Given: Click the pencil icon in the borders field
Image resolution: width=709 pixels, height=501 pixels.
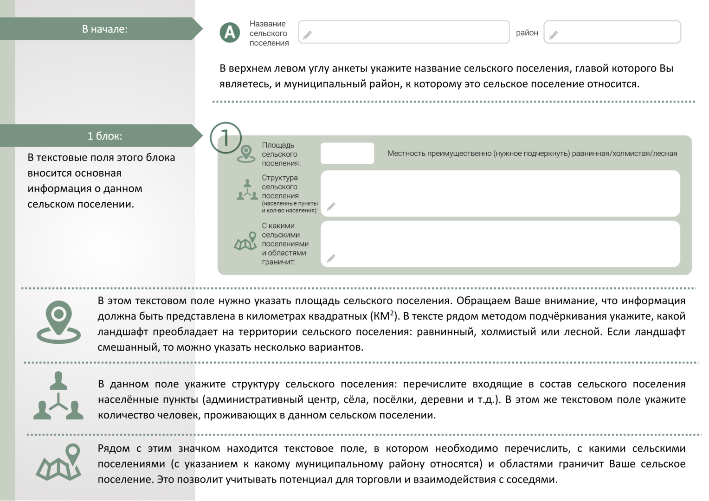Looking at the screenshot, I should pos(331,258).
